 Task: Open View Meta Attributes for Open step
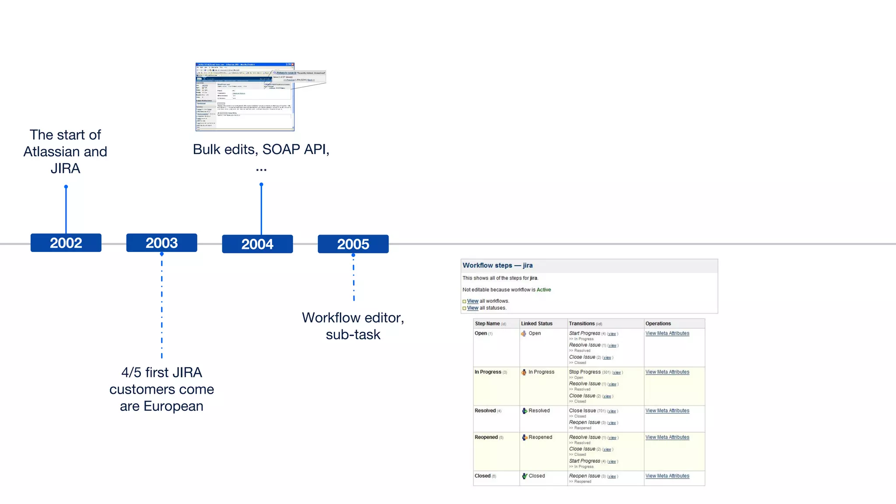coord(667,333)
